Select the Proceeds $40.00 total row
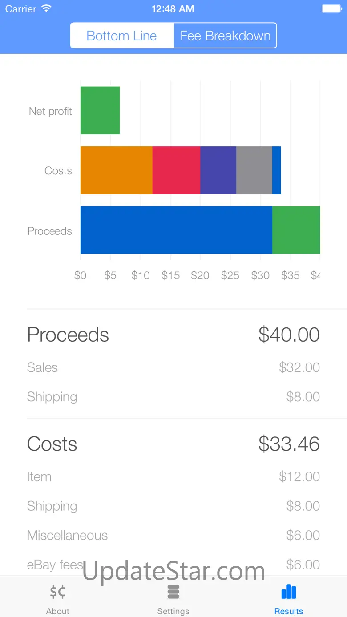Image resolution: width=347 pixels, height=617 pixels. tap(173, 335)
